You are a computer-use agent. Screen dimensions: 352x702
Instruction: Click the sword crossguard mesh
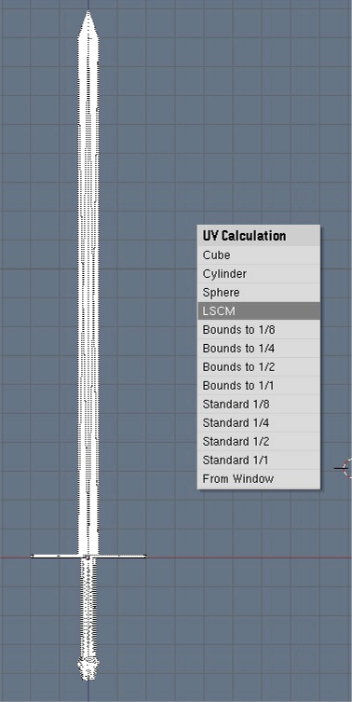88,556
